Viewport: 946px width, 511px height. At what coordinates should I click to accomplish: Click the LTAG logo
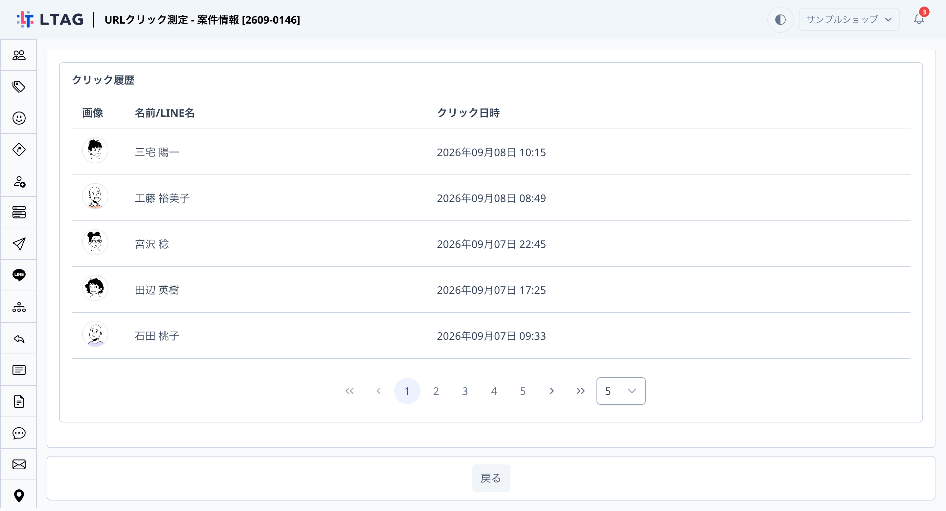(x=50, y=19)
